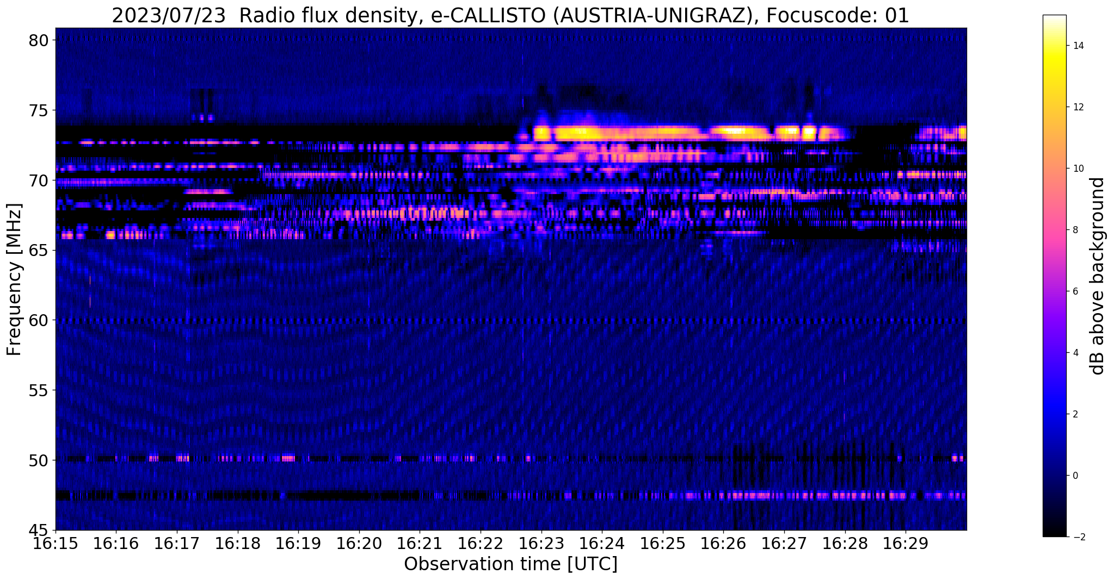Click the 16:26 time tick label
Screen dimensions: 1114x580
(x=724, y=544)
